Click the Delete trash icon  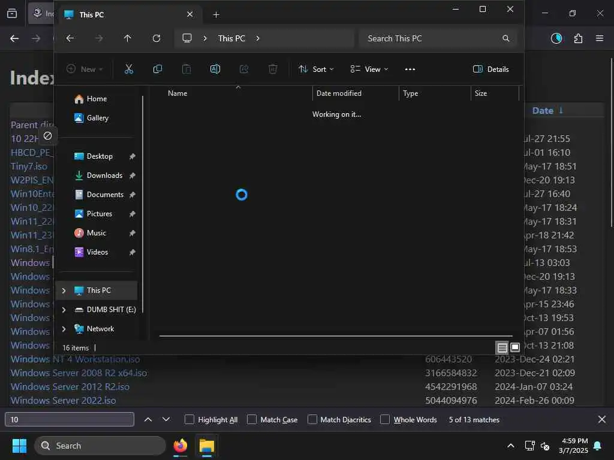tap(273, 69)
